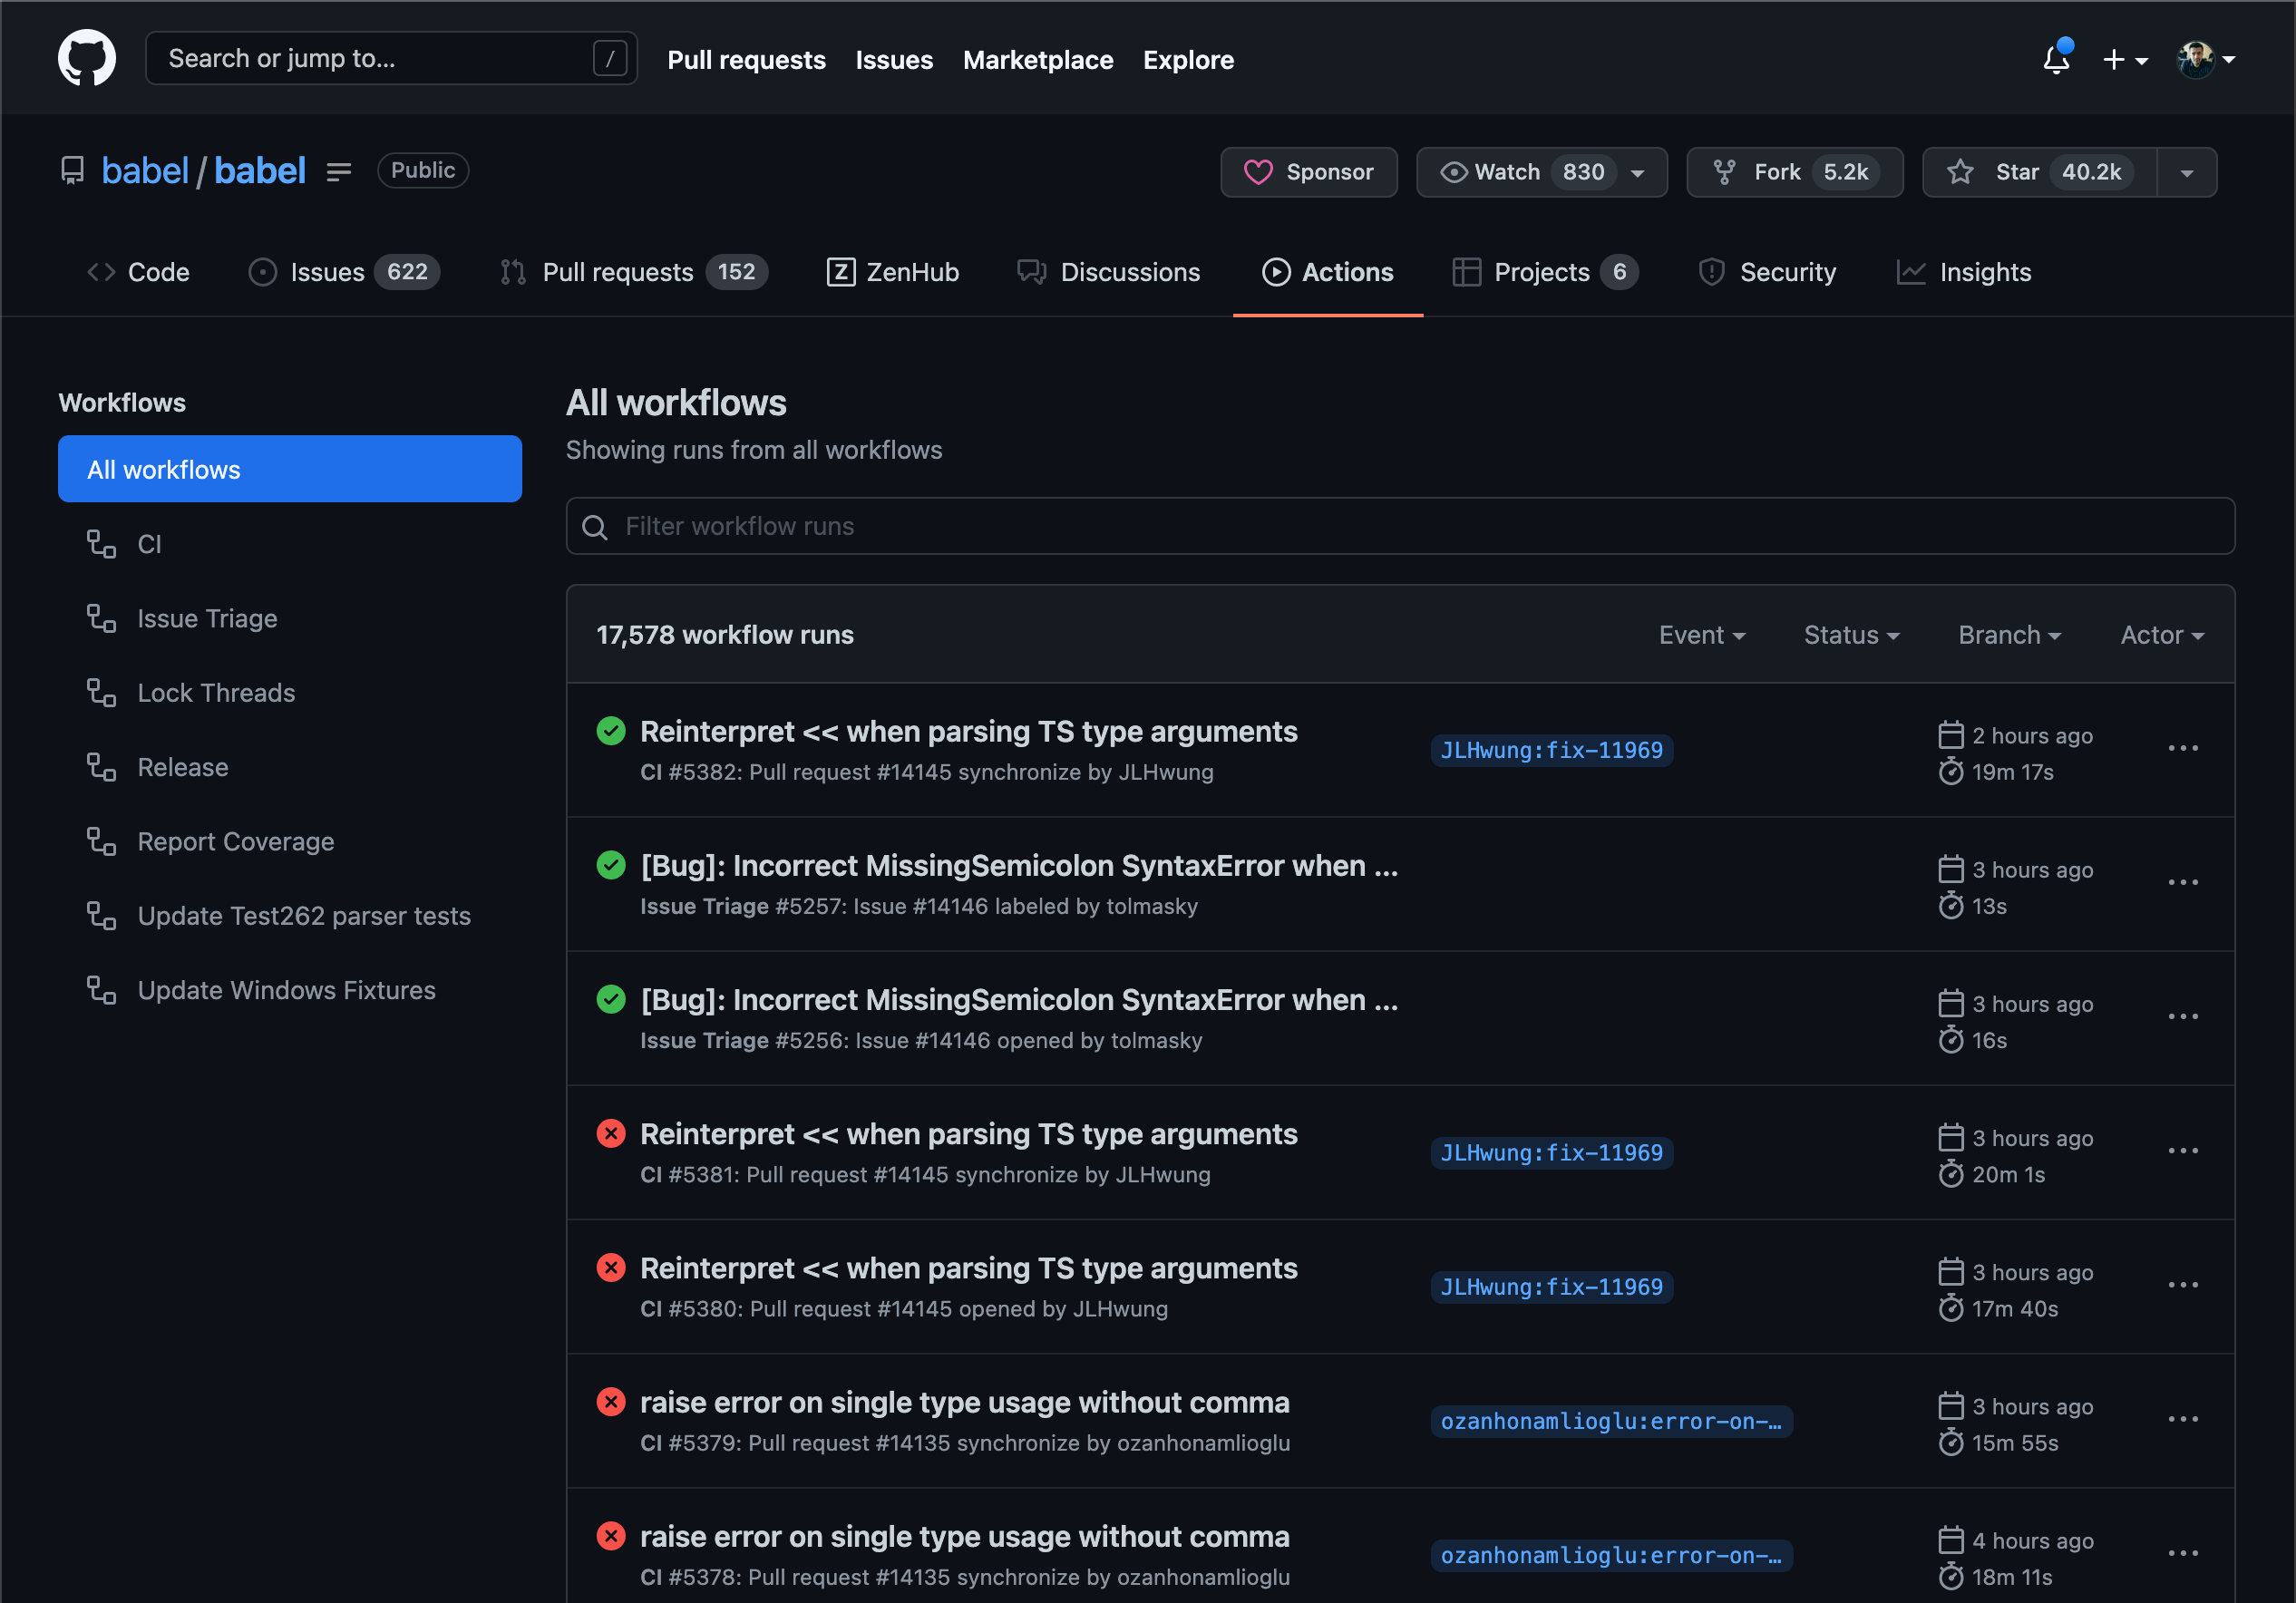Select Update Windows Fixtures workflow

(290, 990)
